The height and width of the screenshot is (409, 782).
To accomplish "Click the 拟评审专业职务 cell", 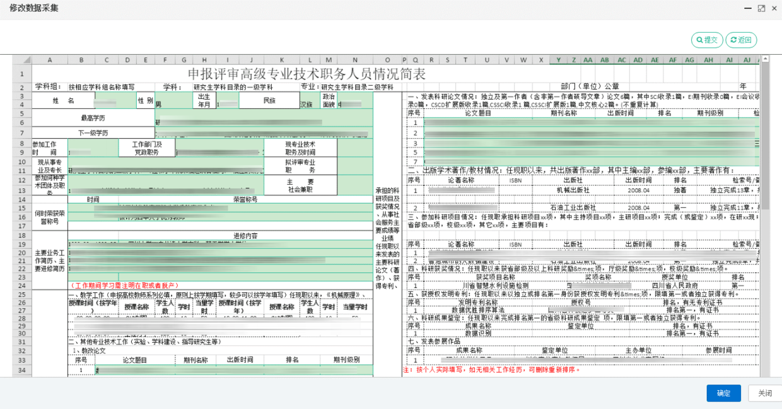I will tap(300, 166).
